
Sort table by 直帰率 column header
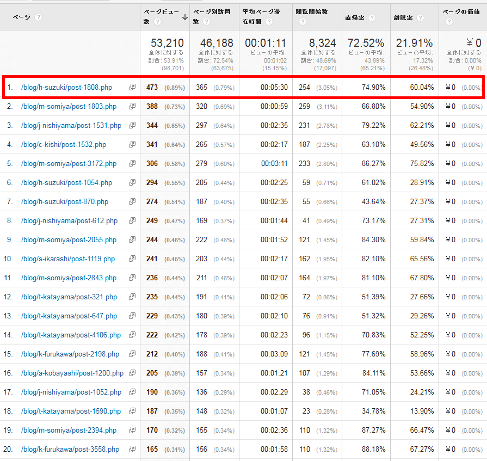355,17
